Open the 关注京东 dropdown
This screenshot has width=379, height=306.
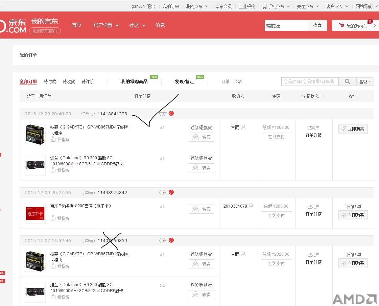click(x=308, y=6)
